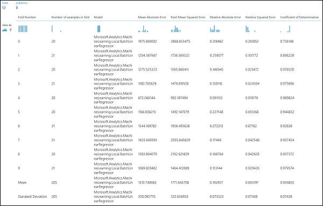Select box plot view icon under view as
Image resolution: width=323 pixels, height=206 pixels.
tap(11, 30)
